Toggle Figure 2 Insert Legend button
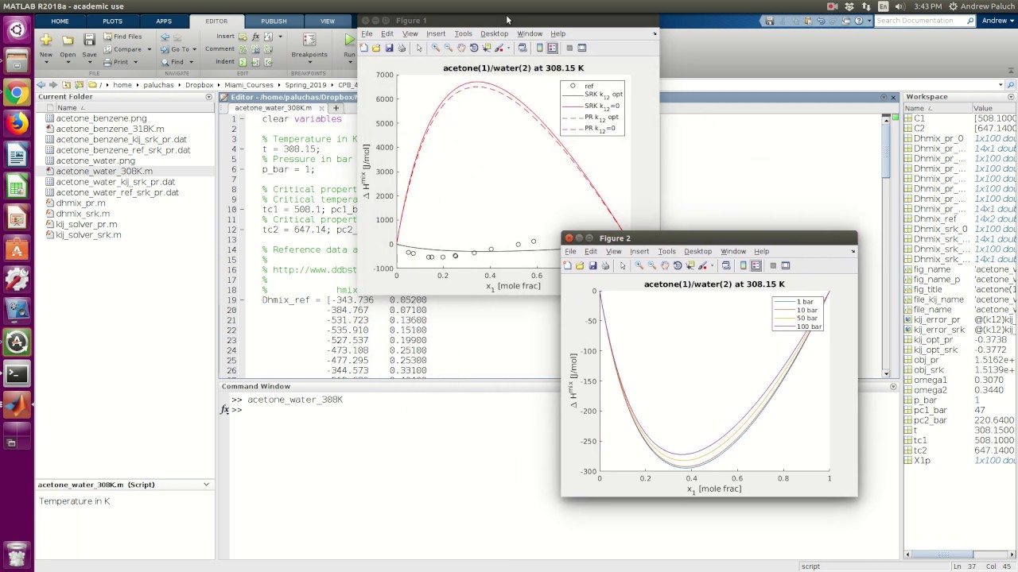 pos(756,265)
